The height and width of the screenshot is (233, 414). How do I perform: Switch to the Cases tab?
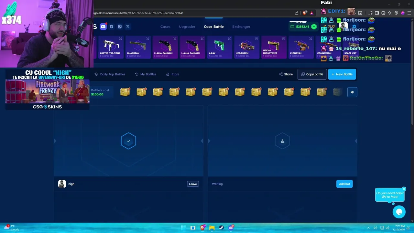tap(165, 27)
